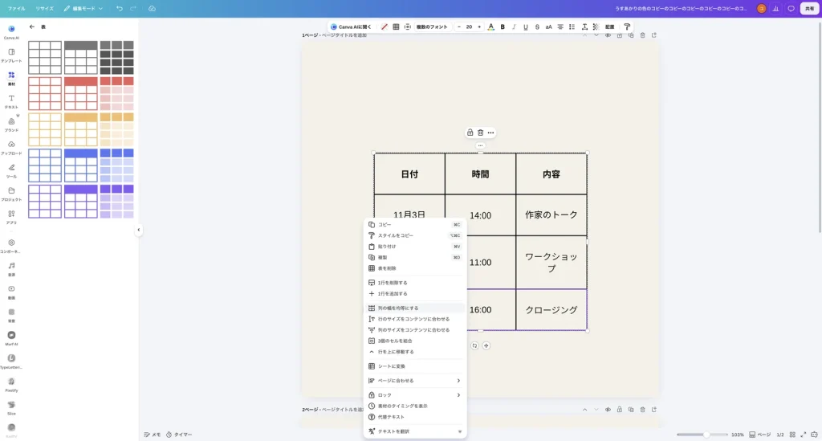Select the 素材 (Elements) sidebar icon
The image size is (822, 441).
(x=11, y=78)
